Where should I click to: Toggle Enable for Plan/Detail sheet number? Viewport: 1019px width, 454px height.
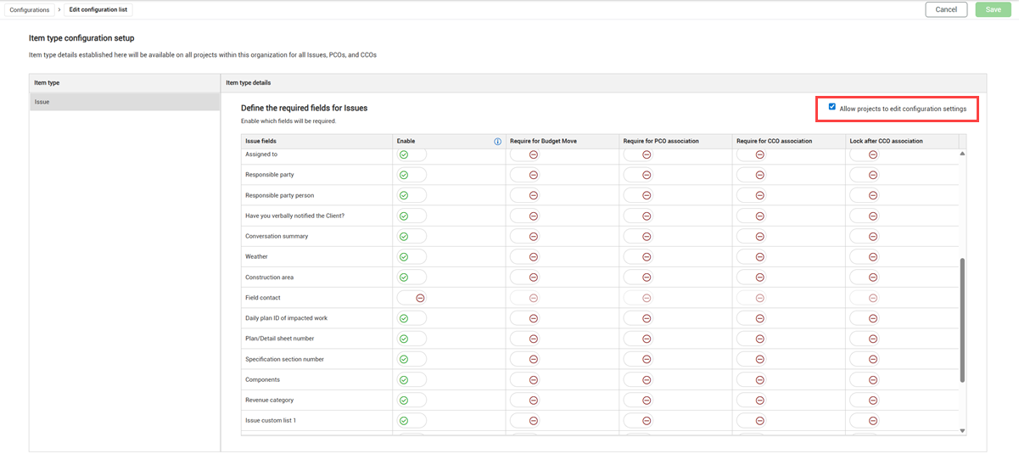pos(412,339)
